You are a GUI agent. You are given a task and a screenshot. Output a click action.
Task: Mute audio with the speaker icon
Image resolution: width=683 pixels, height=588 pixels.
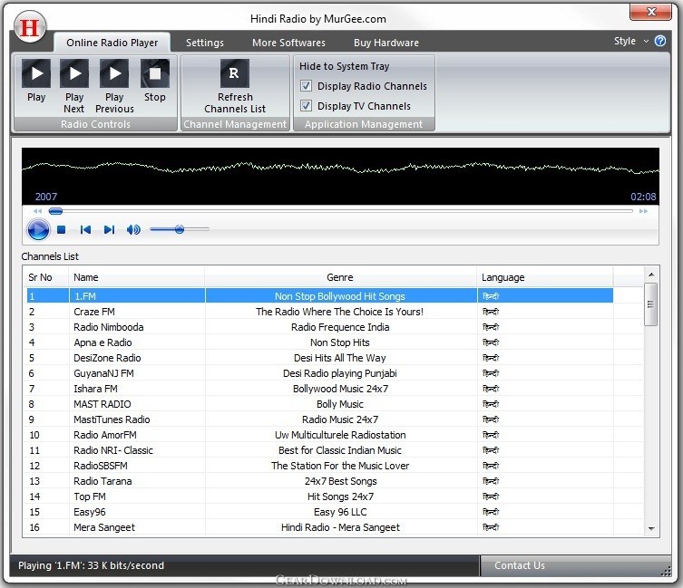(133, 229)
